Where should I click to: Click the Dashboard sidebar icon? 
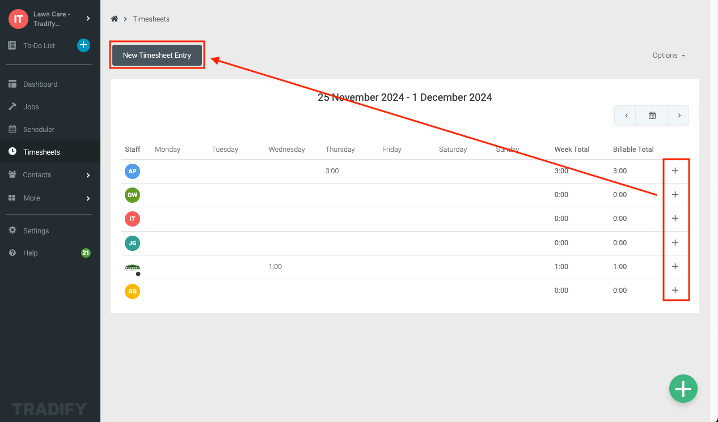click(12, 84)
